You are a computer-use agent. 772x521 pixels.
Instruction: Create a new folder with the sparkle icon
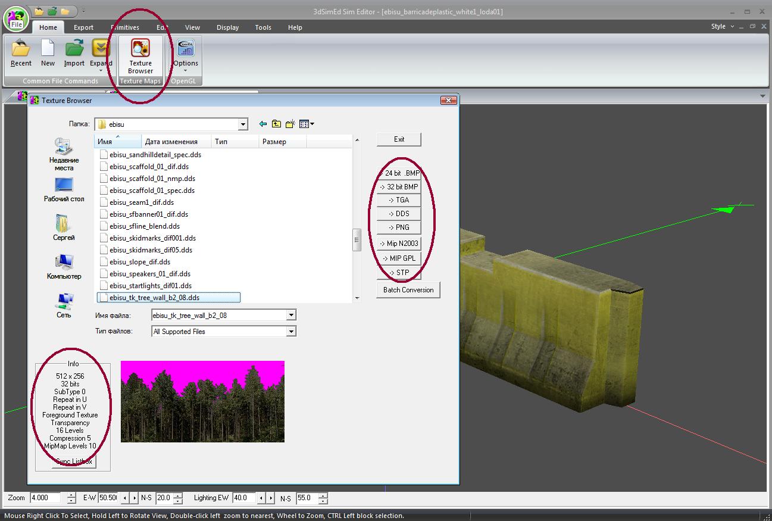pyautogui.click(x=290, y=124)
